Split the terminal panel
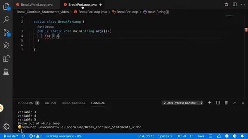 218,103
